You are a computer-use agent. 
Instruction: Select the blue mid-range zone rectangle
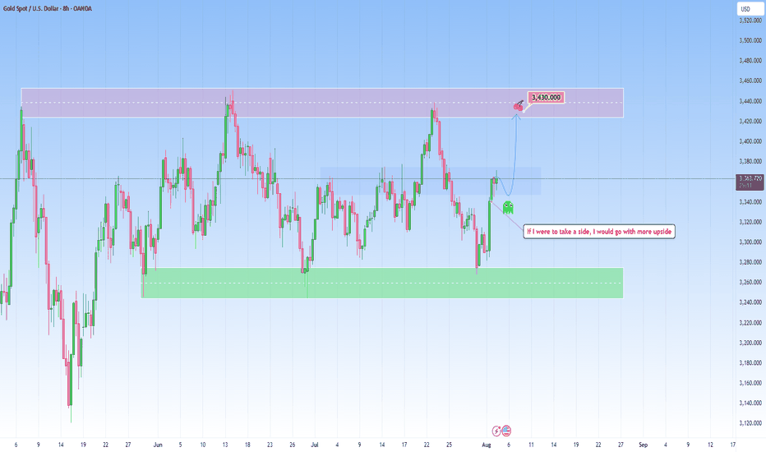tap(431, 182)
